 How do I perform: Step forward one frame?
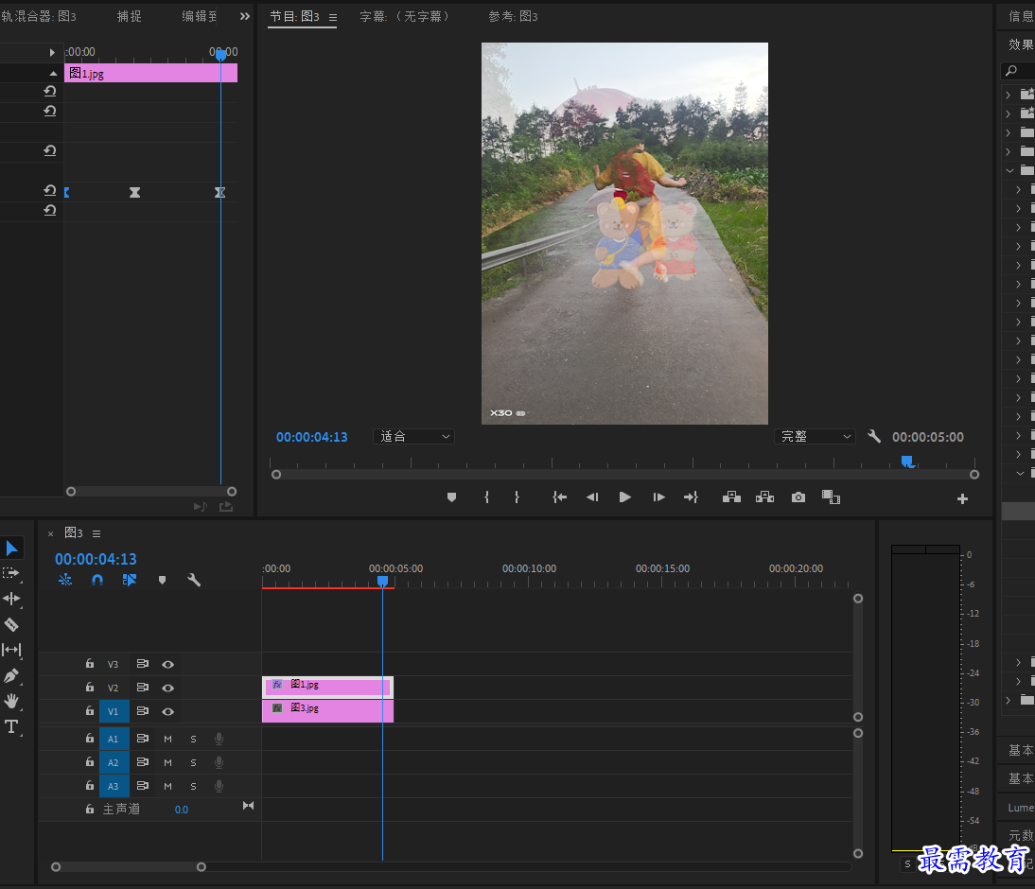click(x=658, y=497)
